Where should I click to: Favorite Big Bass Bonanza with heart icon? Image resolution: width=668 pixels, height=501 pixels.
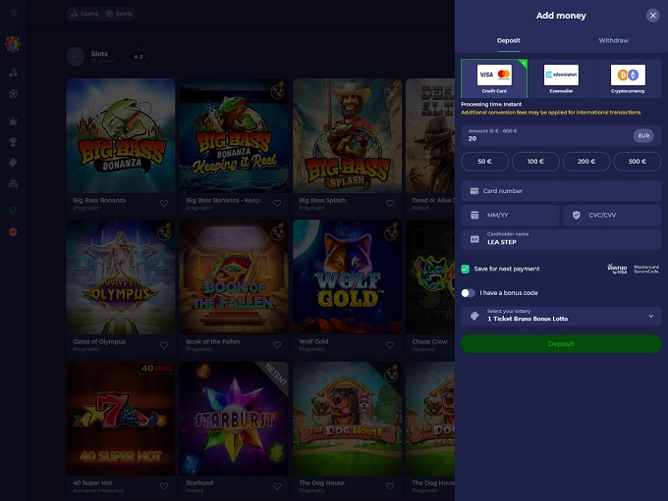[164, 204]
